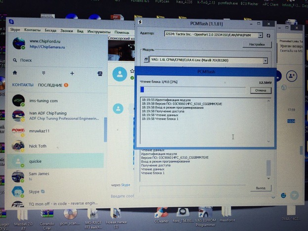The width and height of the screenshot is (308, 231).
Task: Expand the Адаптер dropdown list
Action: [259, 34]
